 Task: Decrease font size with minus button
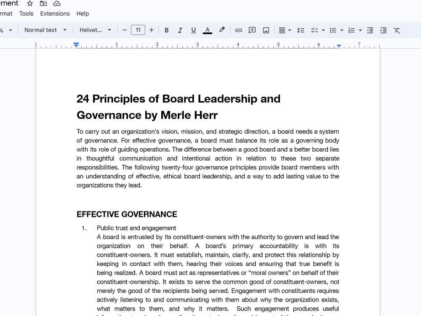coord(124,30)
